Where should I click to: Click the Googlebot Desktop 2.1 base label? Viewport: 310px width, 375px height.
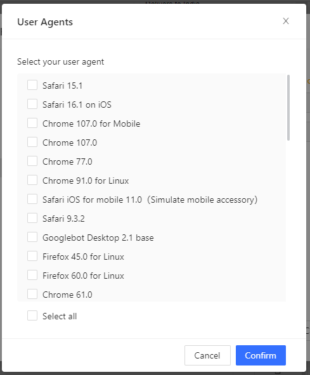(x=98, y=238)
